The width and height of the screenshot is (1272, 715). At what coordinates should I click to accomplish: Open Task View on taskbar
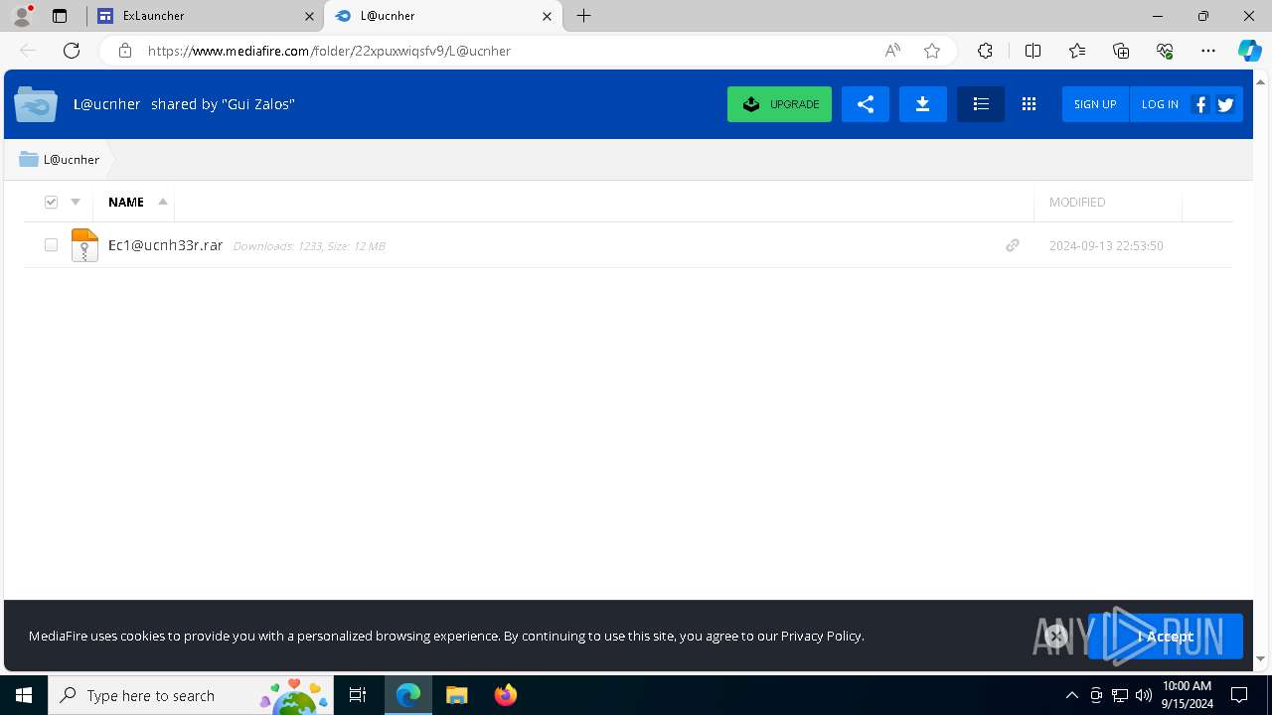[358, 695]
